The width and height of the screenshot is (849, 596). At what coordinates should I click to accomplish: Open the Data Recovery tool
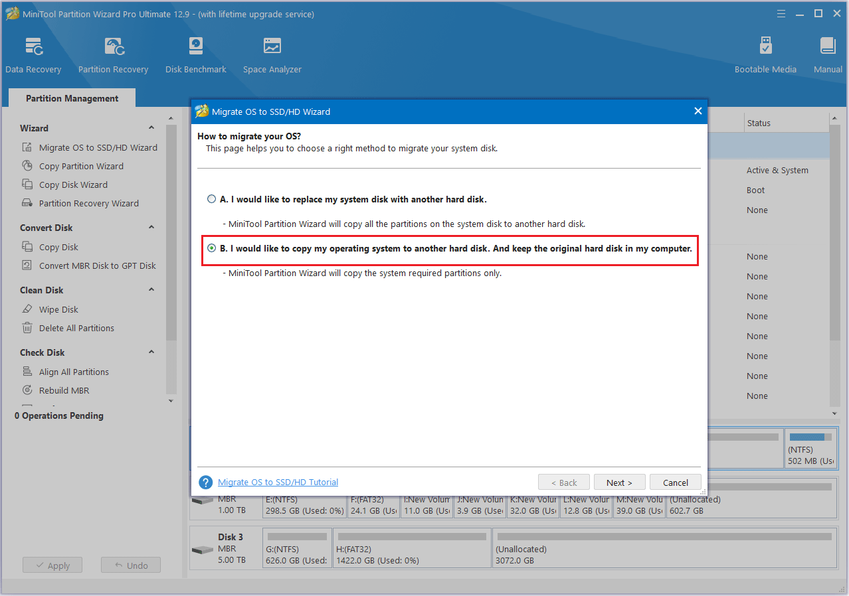(x=33, y=55)
